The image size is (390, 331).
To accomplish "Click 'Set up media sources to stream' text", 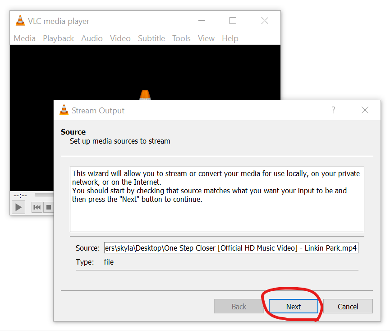I will [120, 141].
